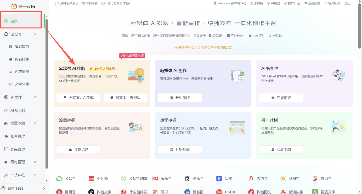Open the 小程序 announcement notice
This screenshot has width=362, height=194.
click(x=203, y=47)
